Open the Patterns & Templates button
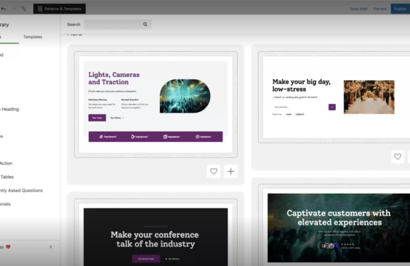The image size is (410, 266). (x=60, y=9)
